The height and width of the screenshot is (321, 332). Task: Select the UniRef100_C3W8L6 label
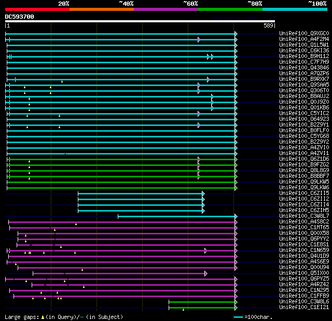[x=304, y=302]
